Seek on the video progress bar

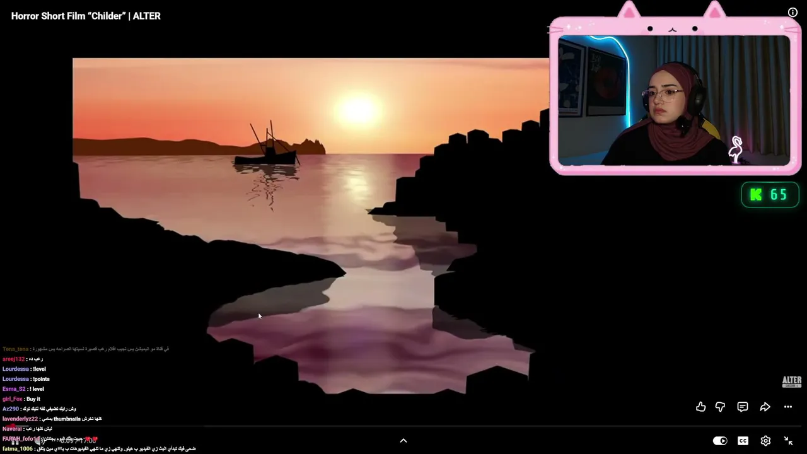(403, 427)
